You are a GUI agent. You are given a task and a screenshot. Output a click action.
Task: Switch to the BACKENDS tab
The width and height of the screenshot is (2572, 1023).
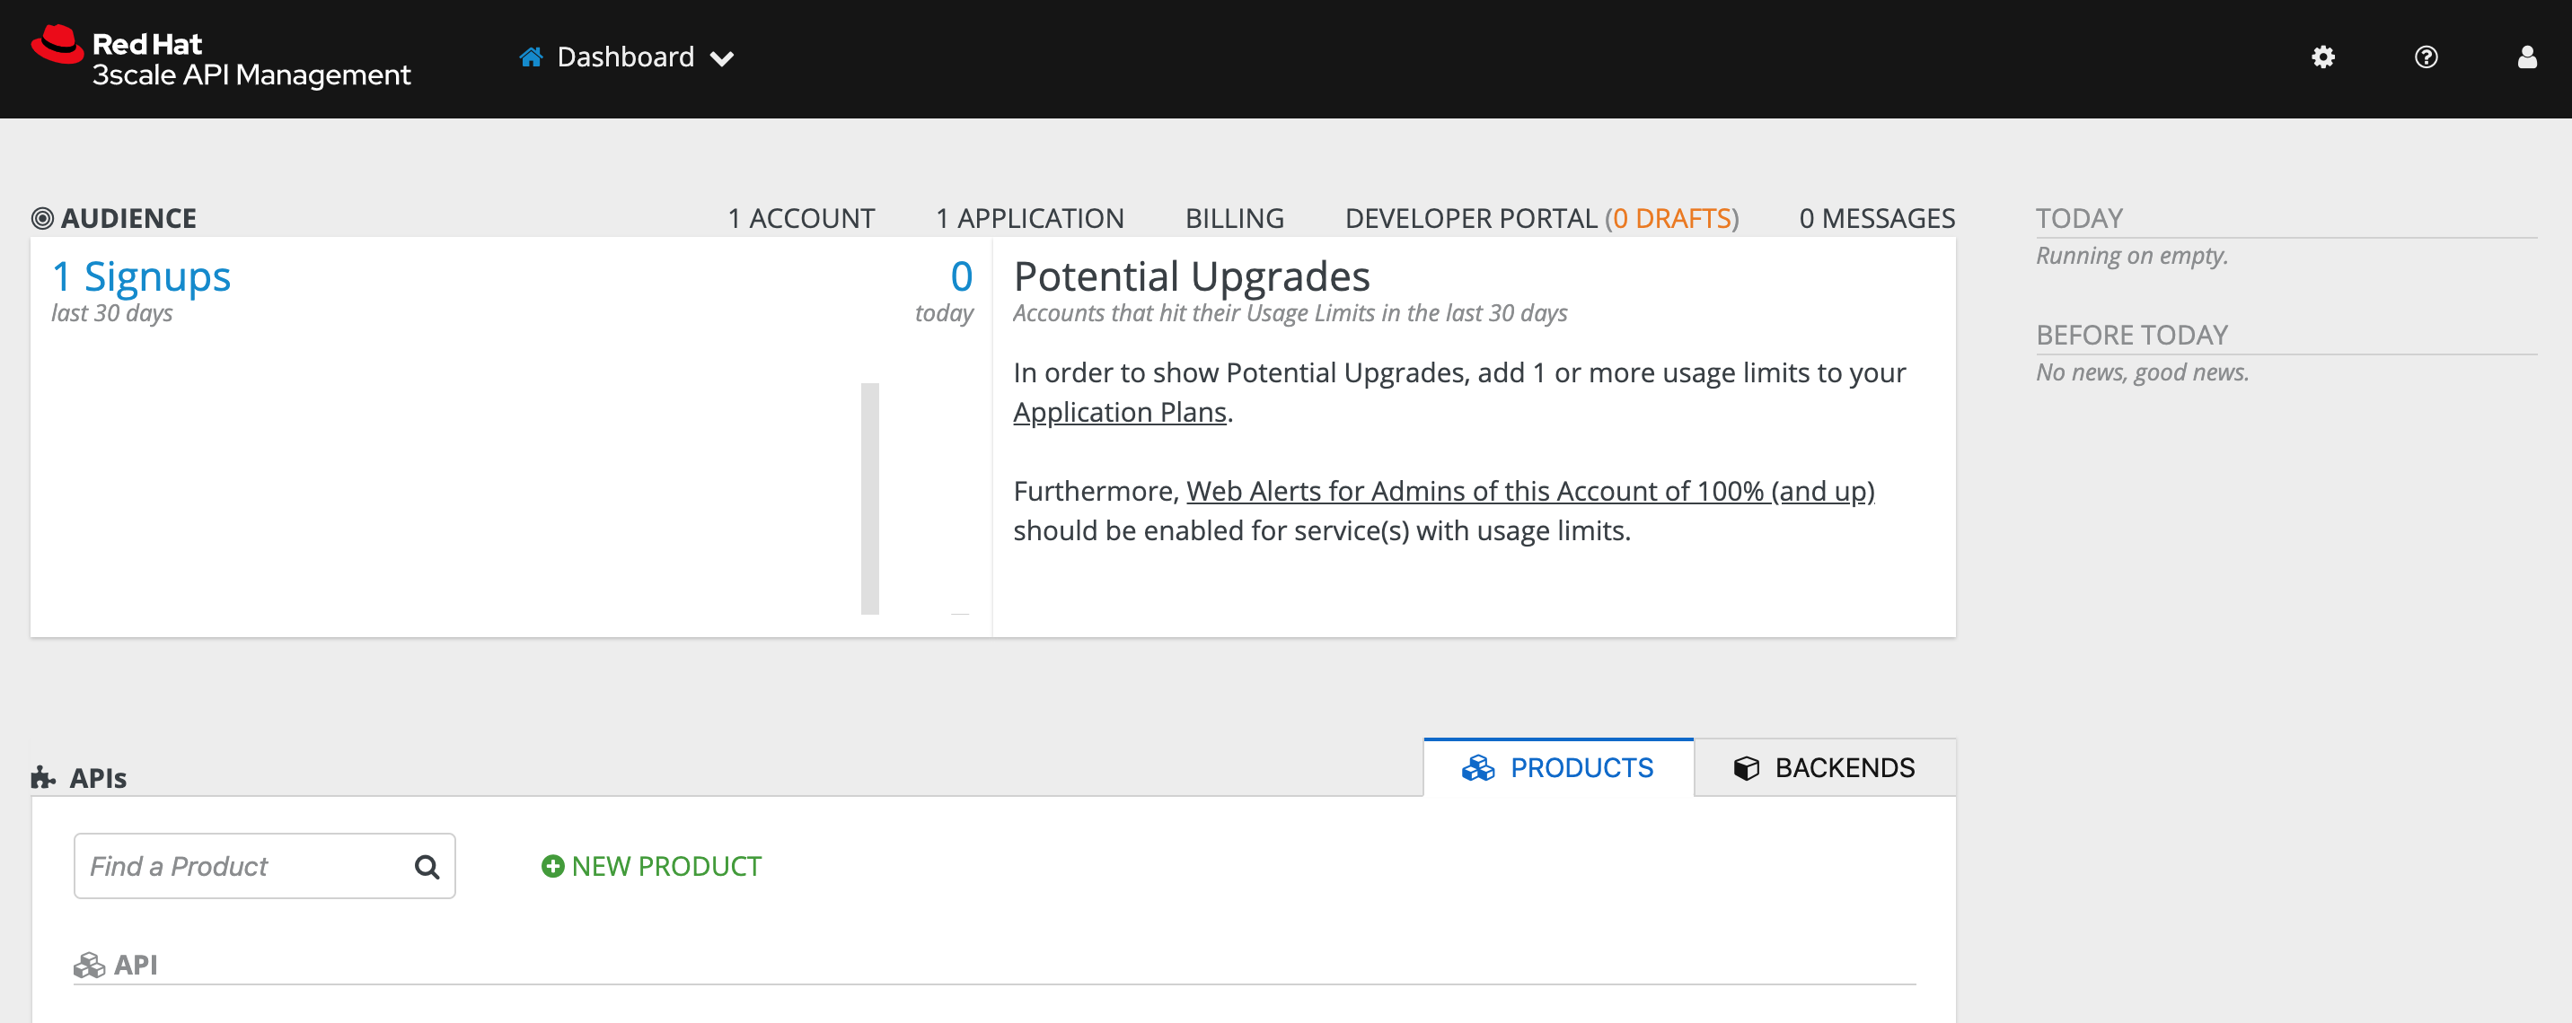tap(1824, 767)
